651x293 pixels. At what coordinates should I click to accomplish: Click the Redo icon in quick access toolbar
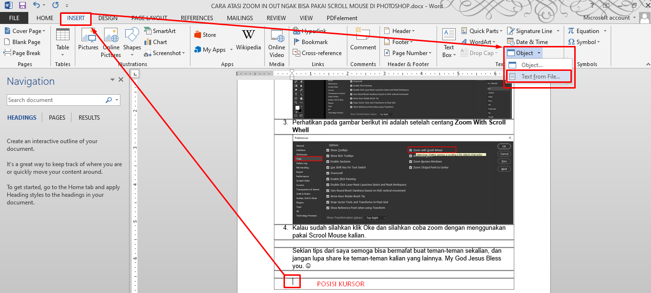55,5
